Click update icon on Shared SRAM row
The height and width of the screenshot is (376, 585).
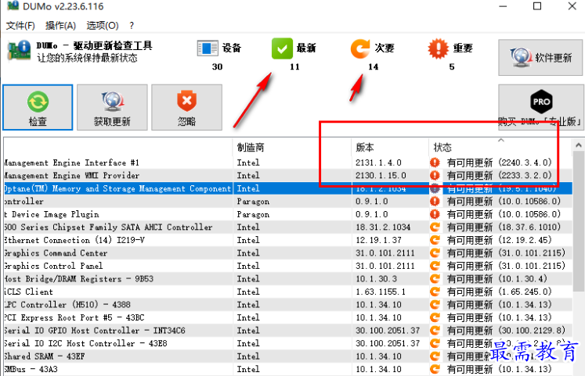coord(435,356)
